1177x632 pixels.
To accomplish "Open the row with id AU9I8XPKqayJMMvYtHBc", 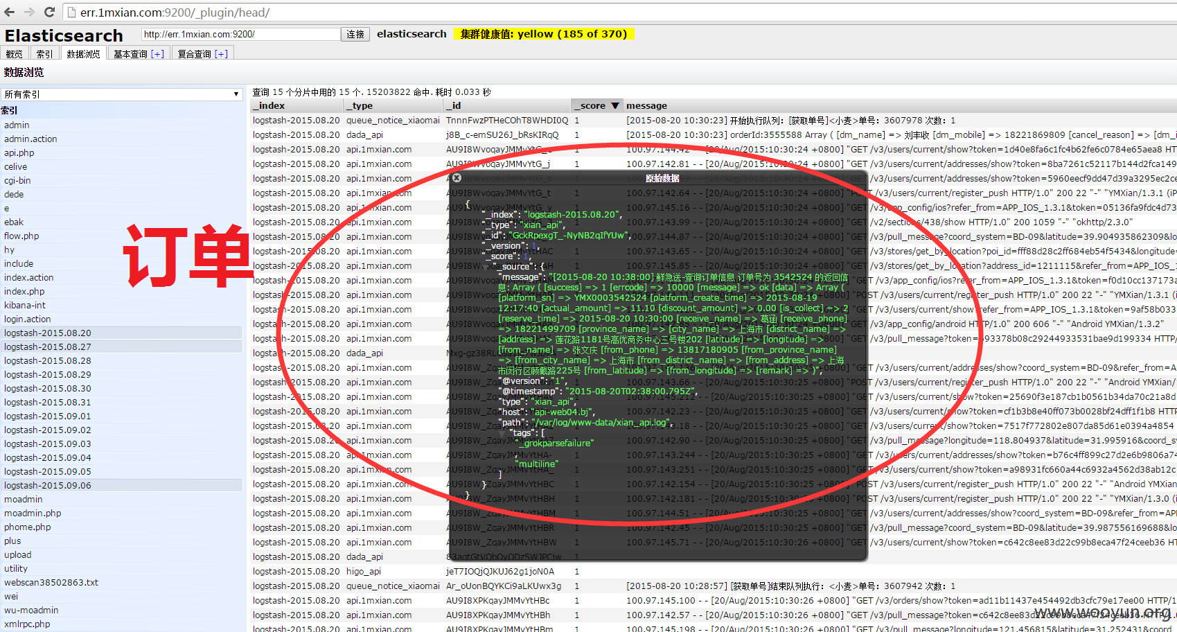I will [714, 601].
